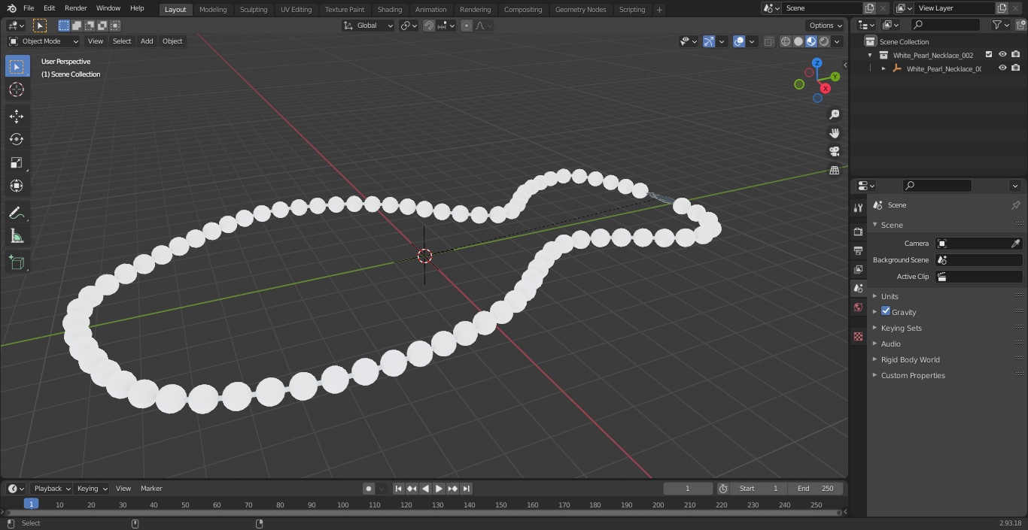Viewport: 1028px width, 530px height.
Task: Open the Global transform orientation dropdown
Action: click(369, 26)
